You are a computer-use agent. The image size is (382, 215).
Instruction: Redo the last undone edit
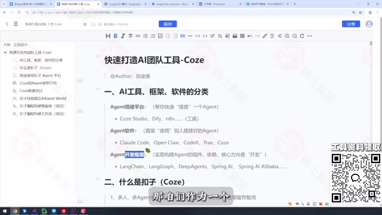257,36
